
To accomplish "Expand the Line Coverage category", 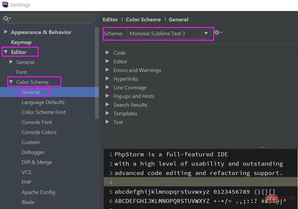I will coord(107,87).
